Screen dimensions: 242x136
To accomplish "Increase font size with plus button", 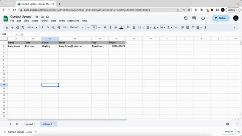I will point(99,28).
